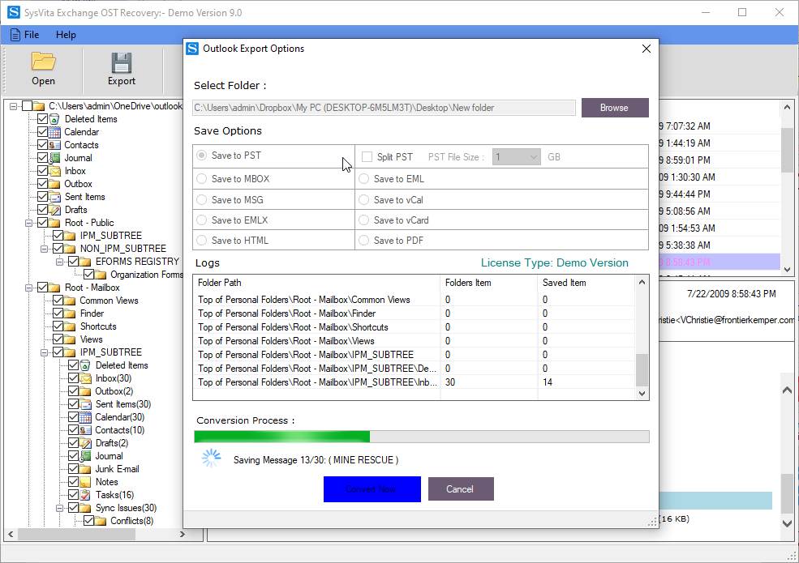The width and height of the screenshot is (799, 563).
Task: Click the Cancel button
Action: coord(460,489)
